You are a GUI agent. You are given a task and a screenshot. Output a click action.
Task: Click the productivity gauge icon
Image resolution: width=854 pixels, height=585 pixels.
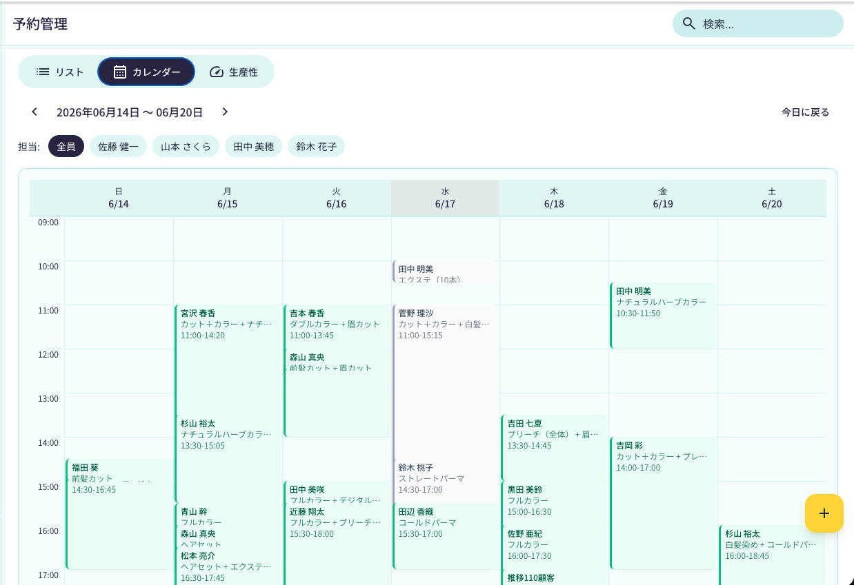217,72
